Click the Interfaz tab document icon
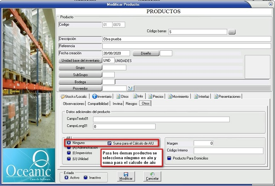The width and height of the screenshot is (275, 186). 195,96
